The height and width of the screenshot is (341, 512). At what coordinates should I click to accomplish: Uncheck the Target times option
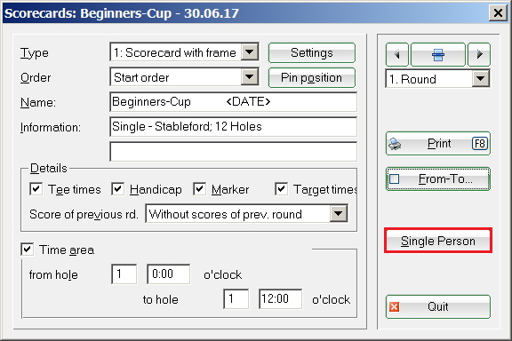pyautogui.click(x=281, y=189)
